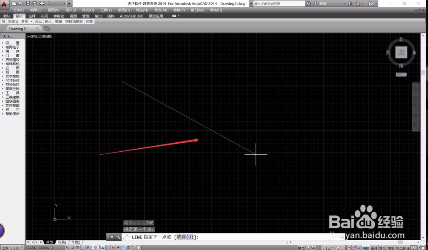Click the clean screen icon in status bar
The height and width of the screenshot is (250, 428).
click(423, 247)
